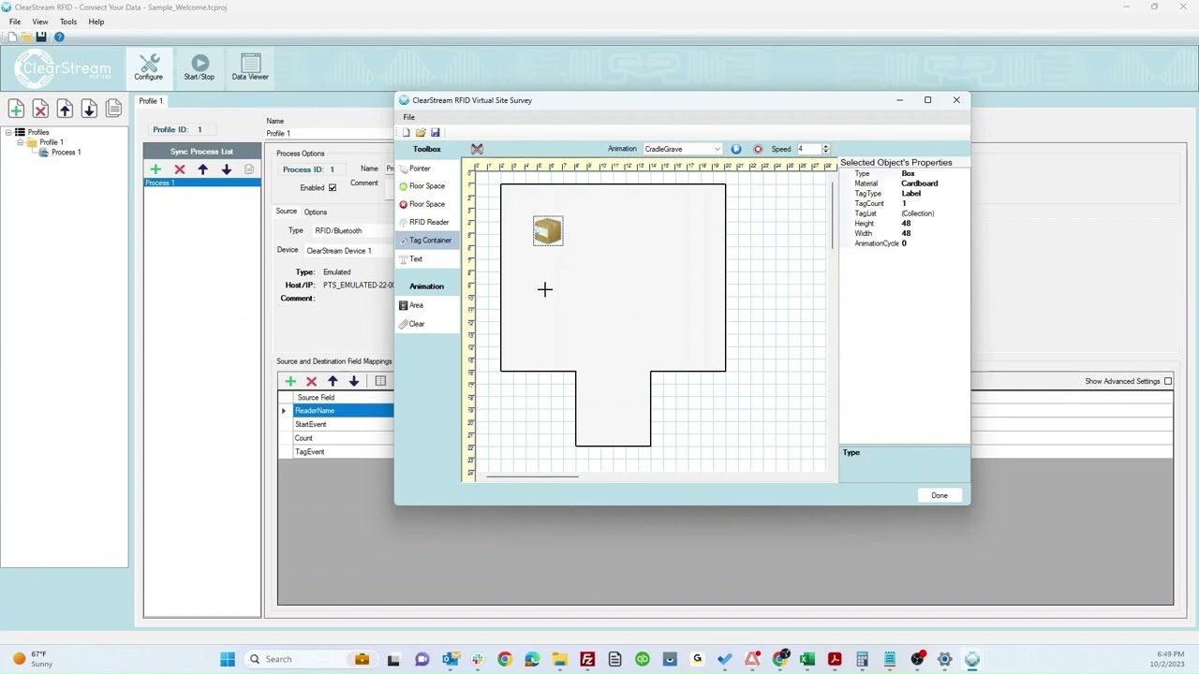Open the Help menu
Viewport: 1199px width, 674px height.
click(96, 22)
